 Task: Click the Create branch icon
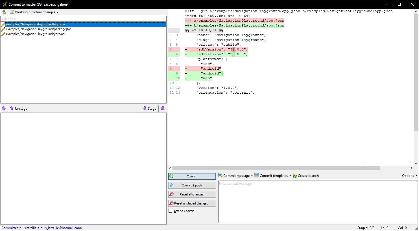(294, 175)
